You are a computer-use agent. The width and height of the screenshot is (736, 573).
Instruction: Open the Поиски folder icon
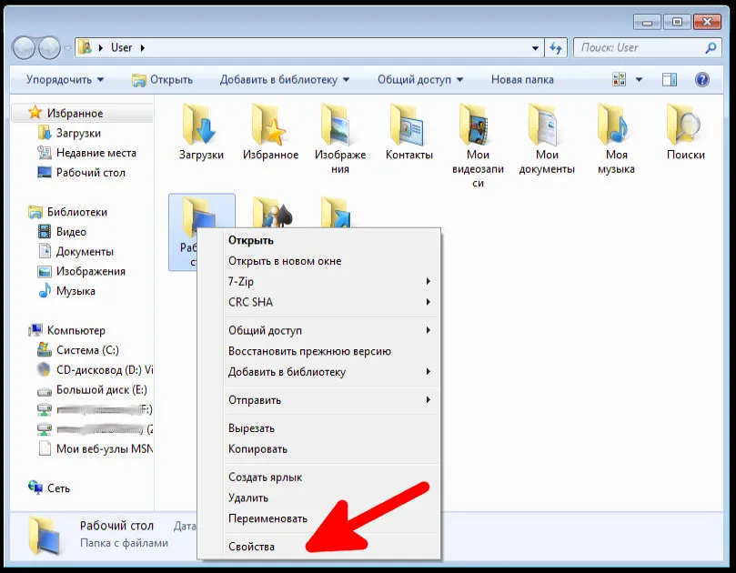point(685,125)
